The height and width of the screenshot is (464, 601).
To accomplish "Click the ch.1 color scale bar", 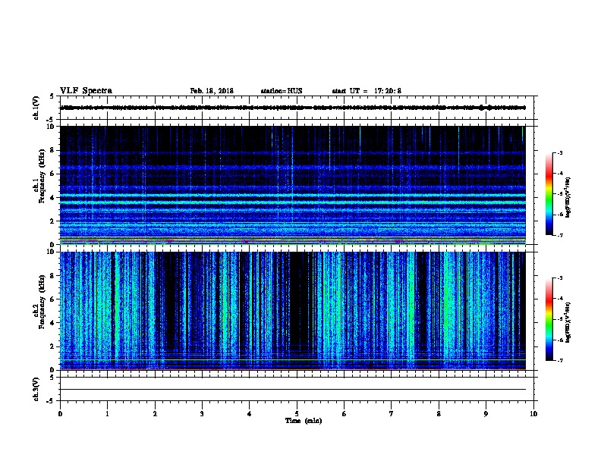I will coord(549,194).
